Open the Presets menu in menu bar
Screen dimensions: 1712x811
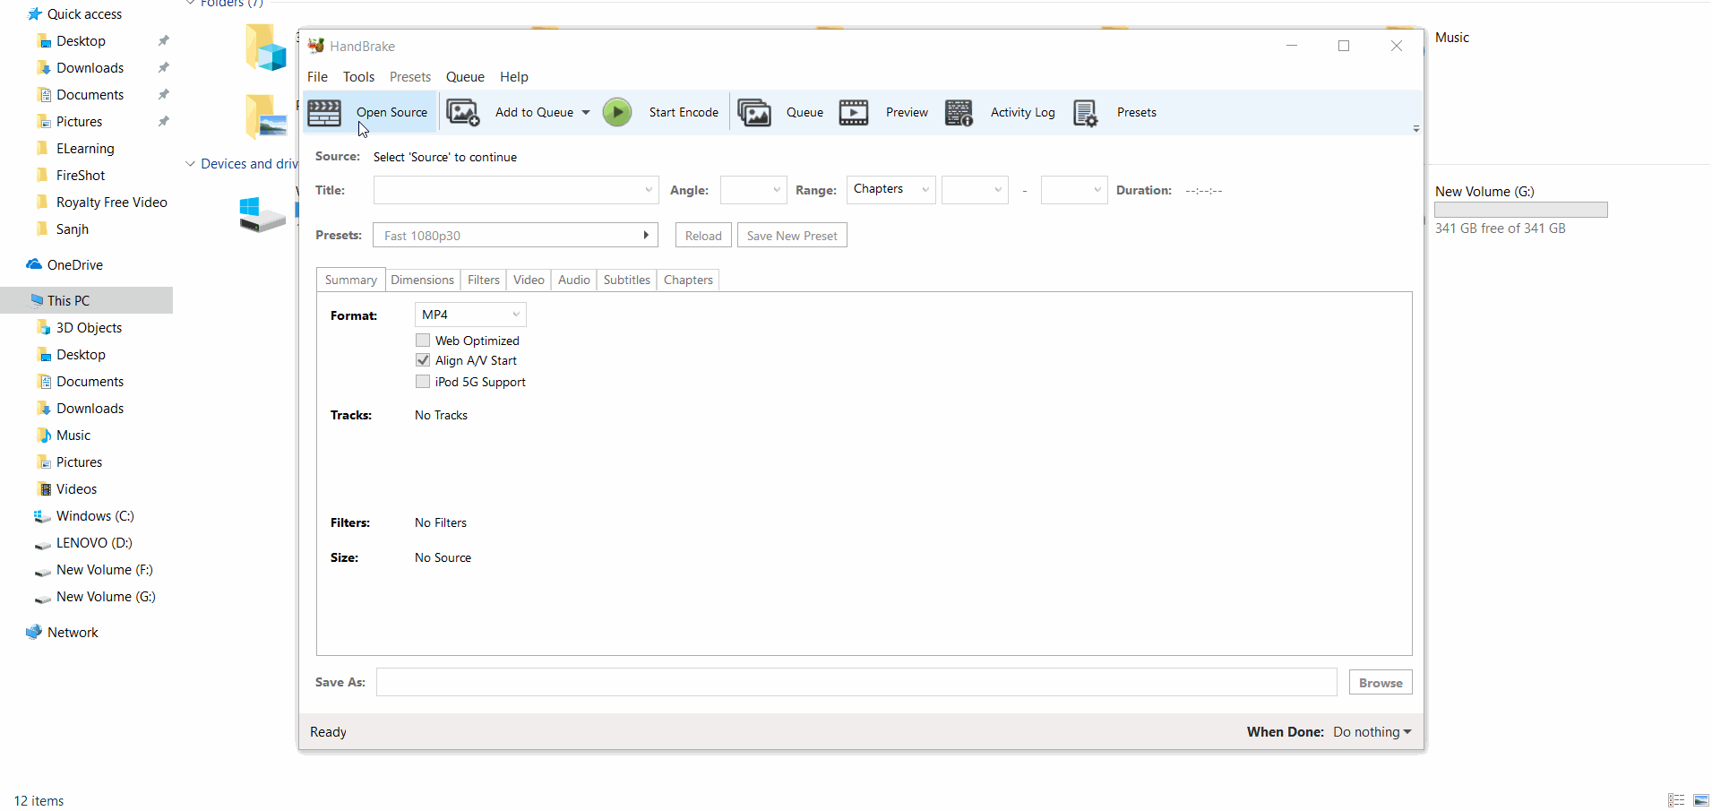410,77
